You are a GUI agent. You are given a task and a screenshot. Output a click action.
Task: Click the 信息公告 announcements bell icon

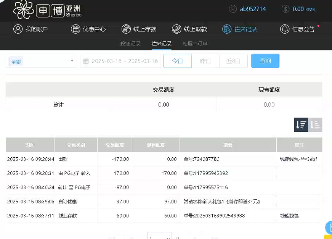pos(284,29)
